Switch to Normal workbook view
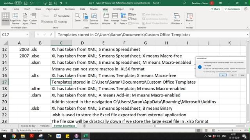 pyautogui.click(x=5, y=19)
